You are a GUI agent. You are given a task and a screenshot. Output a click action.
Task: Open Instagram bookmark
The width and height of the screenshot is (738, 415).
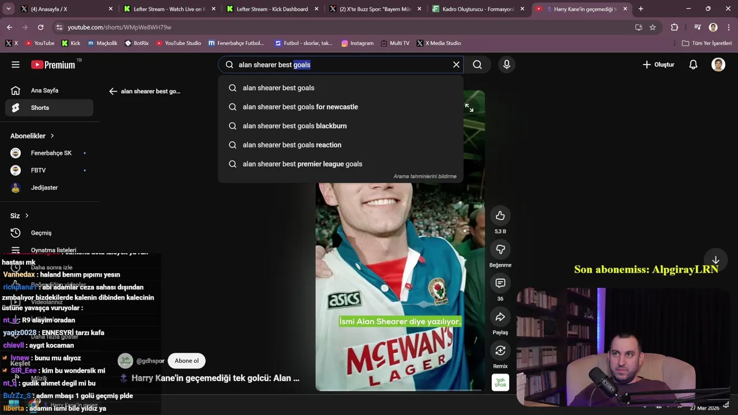pyautogui.click(x=357, y=43)
